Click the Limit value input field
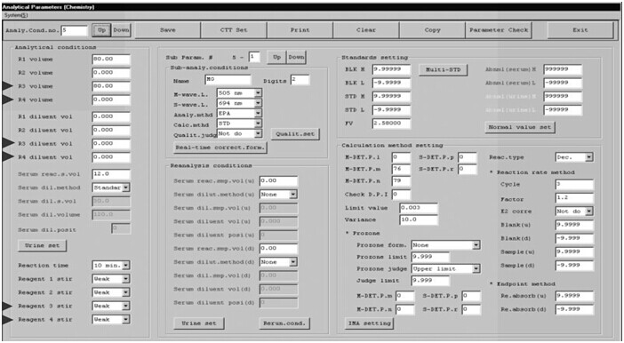The height and width of the screenshot is (343, 624). (419, 208)
